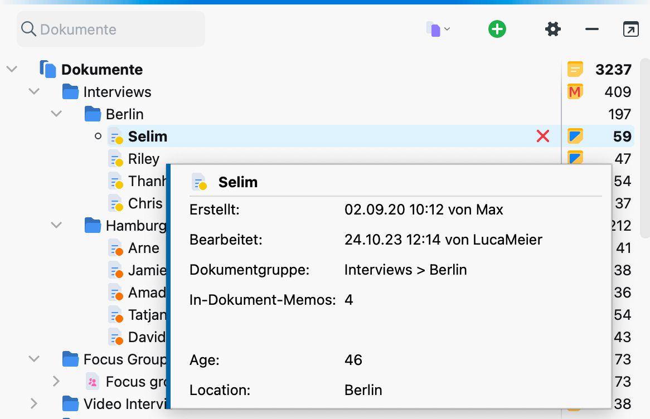The image size is (650, 419).
Task: Click Arne's document icon
Action: 116,248
